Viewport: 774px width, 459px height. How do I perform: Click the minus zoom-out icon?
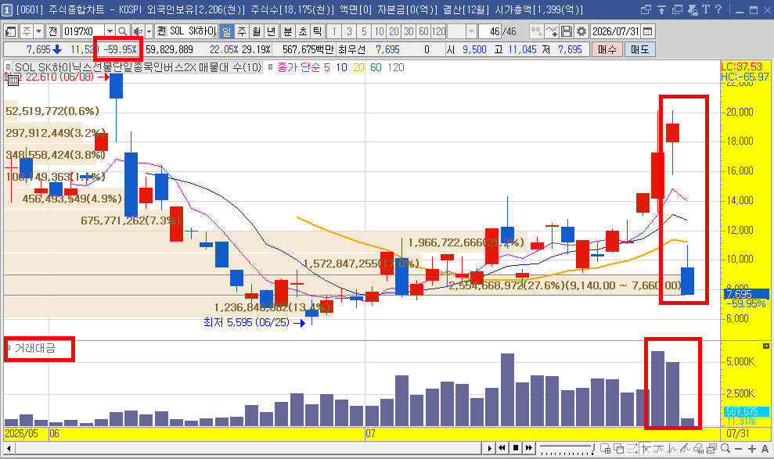tap(739, 448)
